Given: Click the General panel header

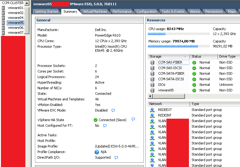Looking at the screenshot, I should 89,20.
